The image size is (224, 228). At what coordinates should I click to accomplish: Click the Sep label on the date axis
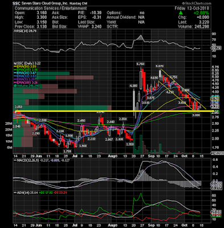[151, 156]
